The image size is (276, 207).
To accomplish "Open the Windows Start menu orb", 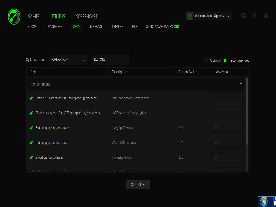I will pyautogui.click(x=264, y=201).
